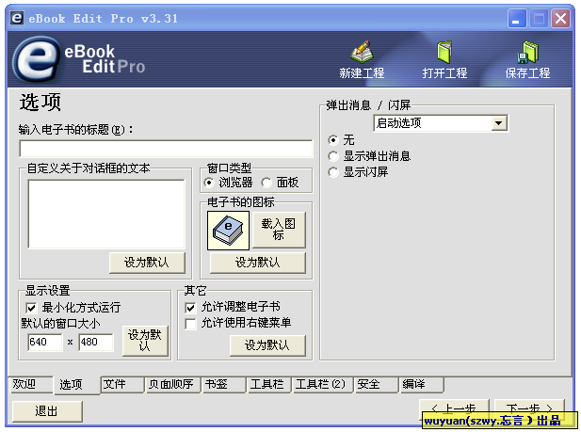Click the New Project (新建工程) icon
Image resolution: width=581 pixels, height=432 pixels.
tap(362, 59)
